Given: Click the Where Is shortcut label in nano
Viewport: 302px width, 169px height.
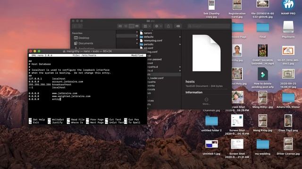Looking at the screenshot, I should pyautogui.click(x=77, y=123).
